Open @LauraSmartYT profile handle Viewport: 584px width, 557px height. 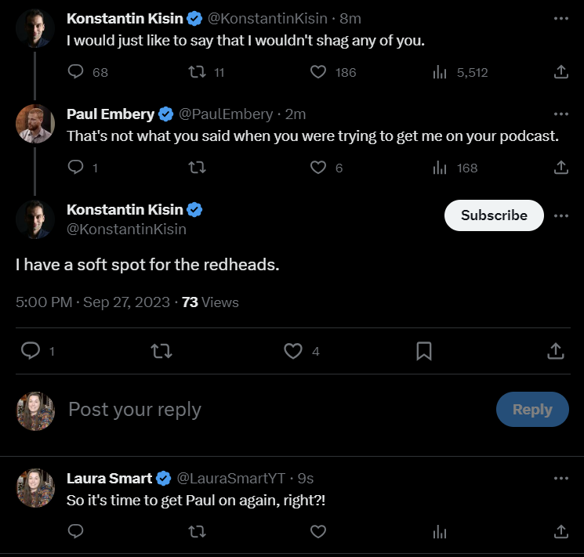click(x=231, y=479)
